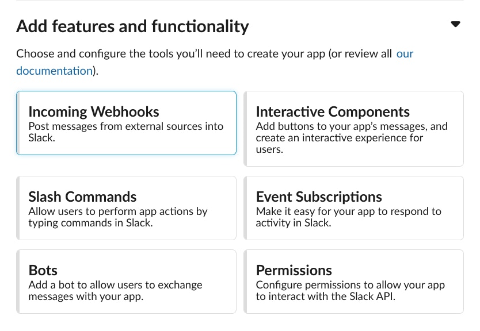
Task: Click the 'our' link word after 'review all'
Action: (405, 54)
